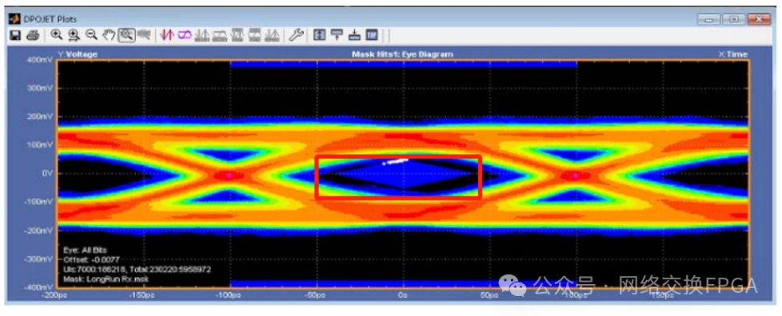Click the Y:Voltage axis label
Image resolution: width=782 pixels, height=316 pixels.
pos(78,53)
